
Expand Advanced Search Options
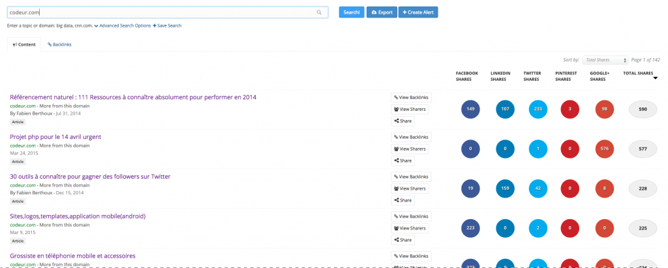(122, 25)
